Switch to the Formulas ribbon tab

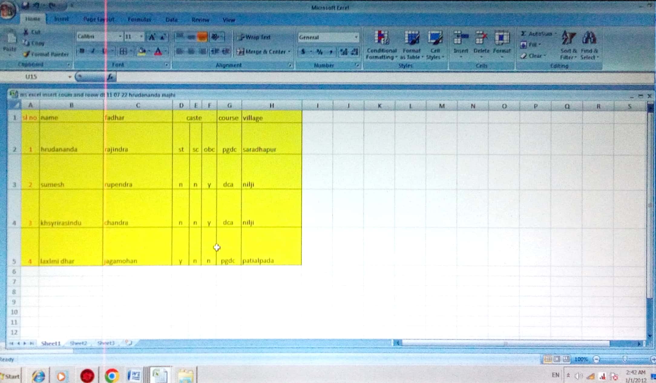point(139,20)
